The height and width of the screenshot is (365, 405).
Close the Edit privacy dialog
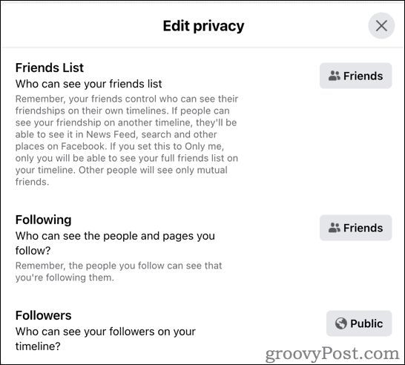381,25
